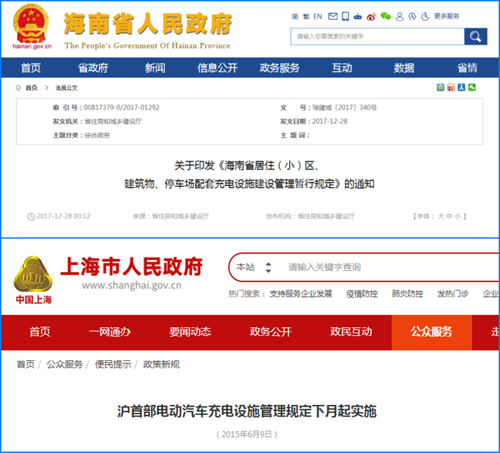This screenshot has height=453, width=500.
Task: Click the 便民提示 breadcrumb link
Action: (113, 364)
